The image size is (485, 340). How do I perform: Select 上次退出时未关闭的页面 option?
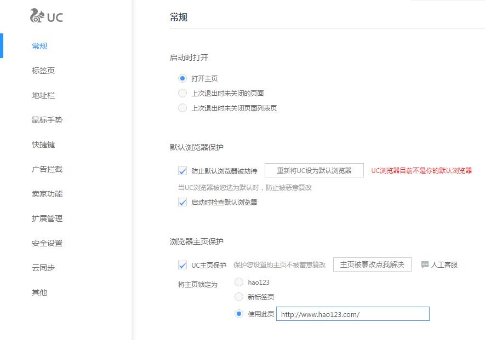click(x=182, y=93)
